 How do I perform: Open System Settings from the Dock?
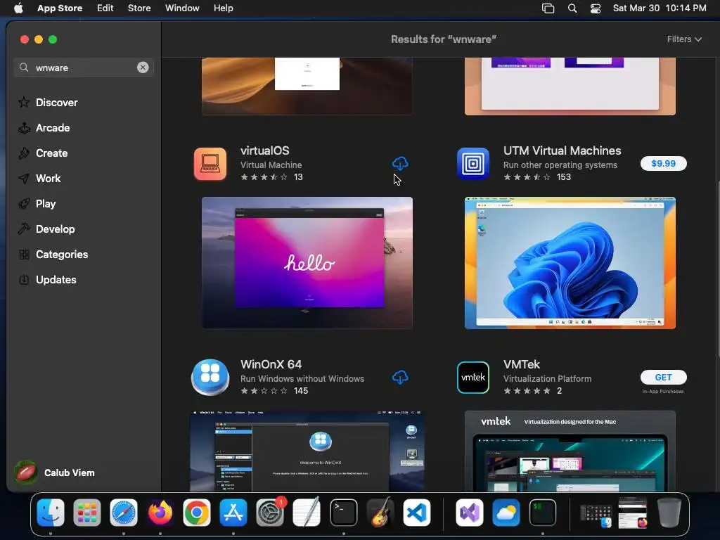click(x=270, y=513)
